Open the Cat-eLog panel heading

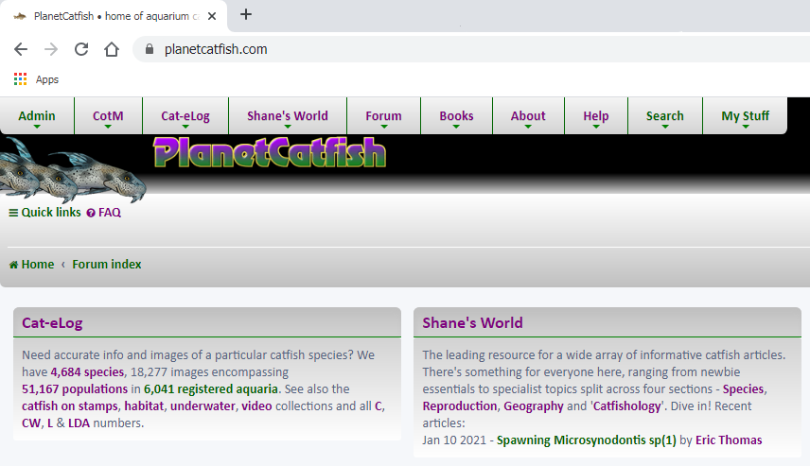(52, 323)
